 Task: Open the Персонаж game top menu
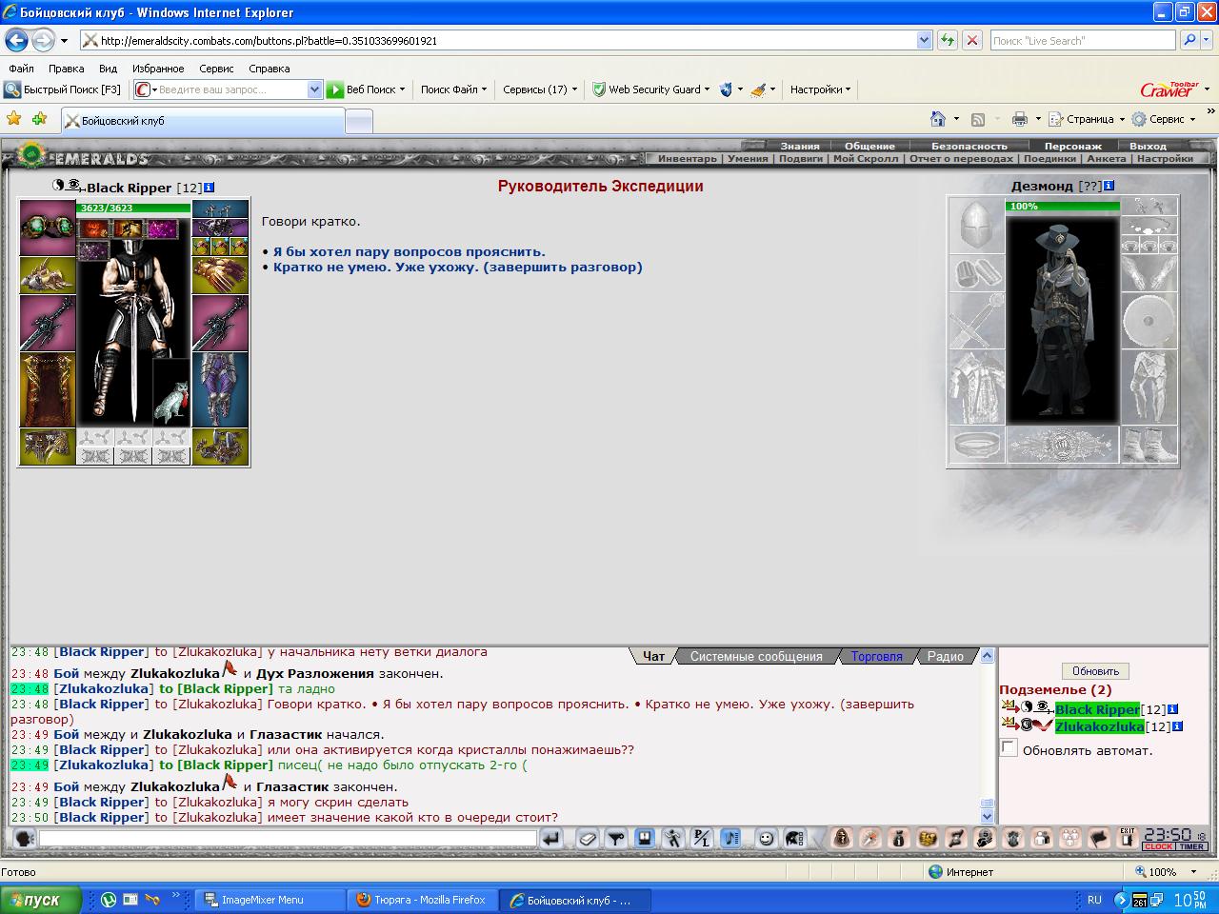1072,146
